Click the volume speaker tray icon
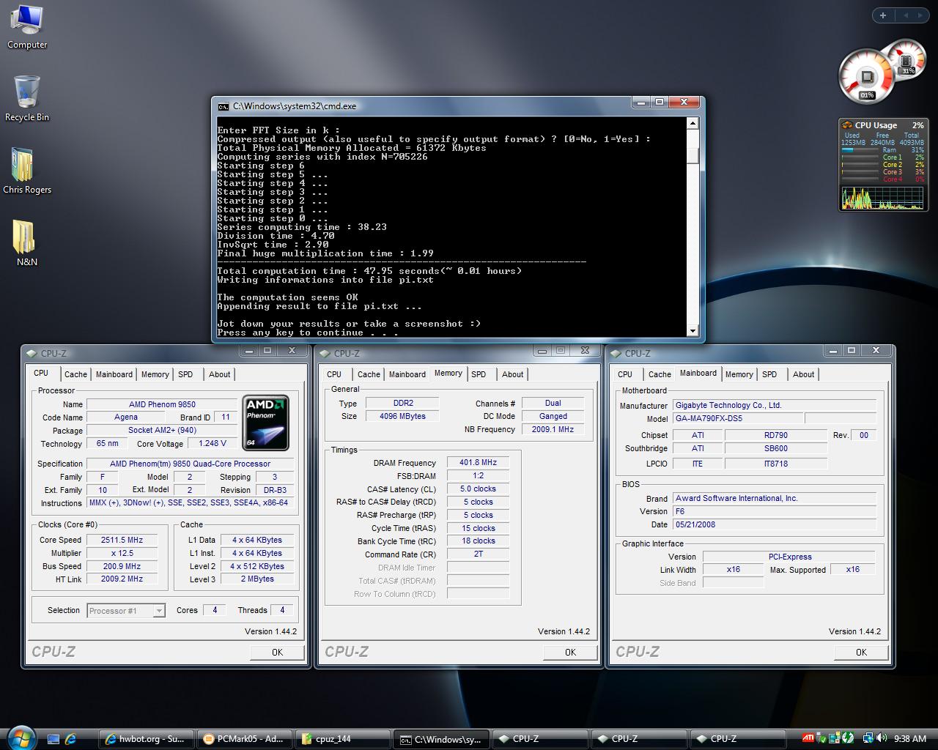 (883, 738)
